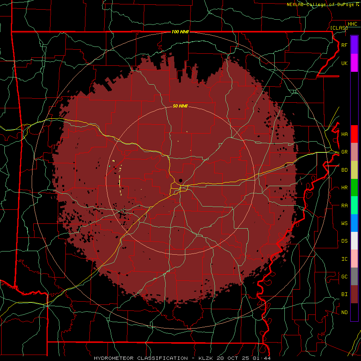Viewport: 361px width, 361px height.
Task: Click the HR green legend swatch
Action: (354, 188)
